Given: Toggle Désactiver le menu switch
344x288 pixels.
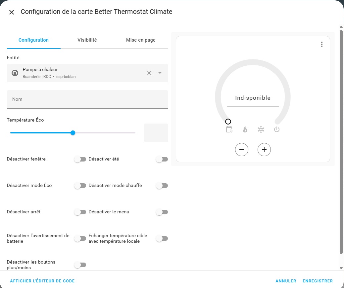Looking at the screenshot, I should [x=162, y=212].
